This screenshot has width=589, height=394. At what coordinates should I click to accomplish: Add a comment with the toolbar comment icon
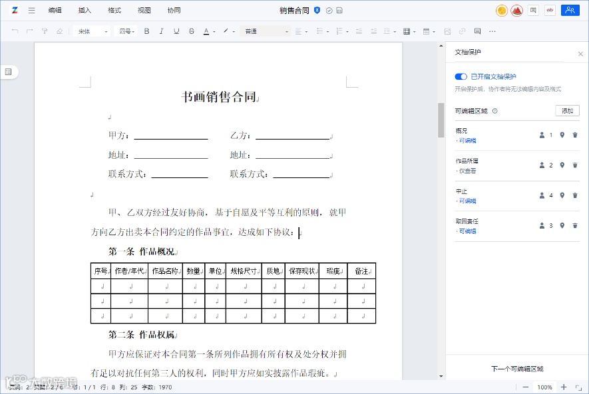pyautogui.click(x=477, y=31)
